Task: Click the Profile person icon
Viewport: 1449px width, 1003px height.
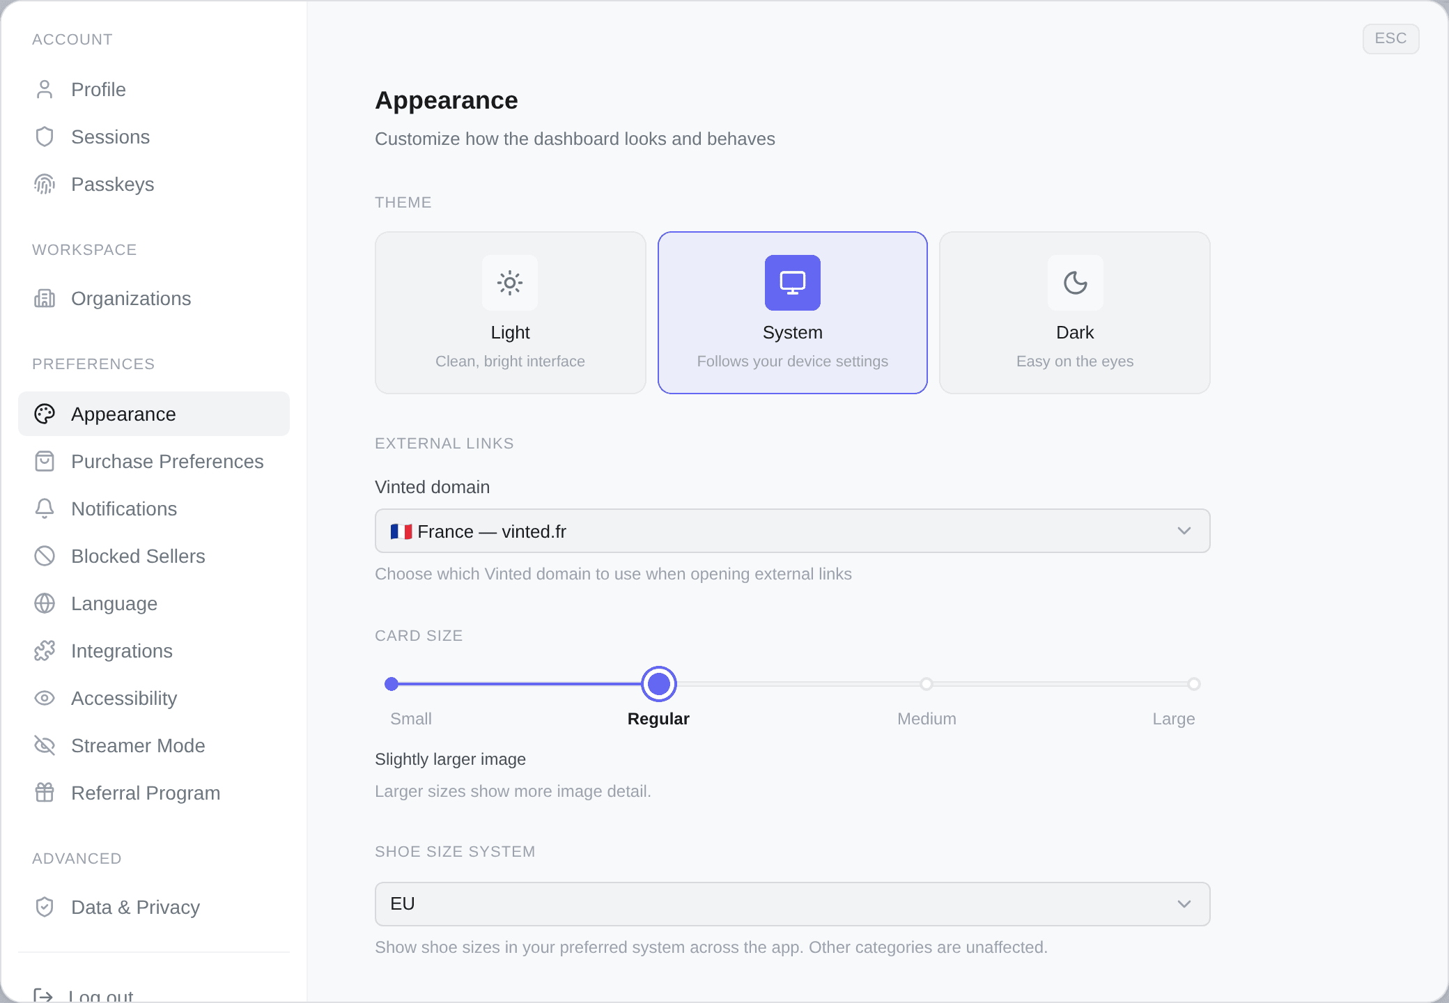Action: point(45,90)
